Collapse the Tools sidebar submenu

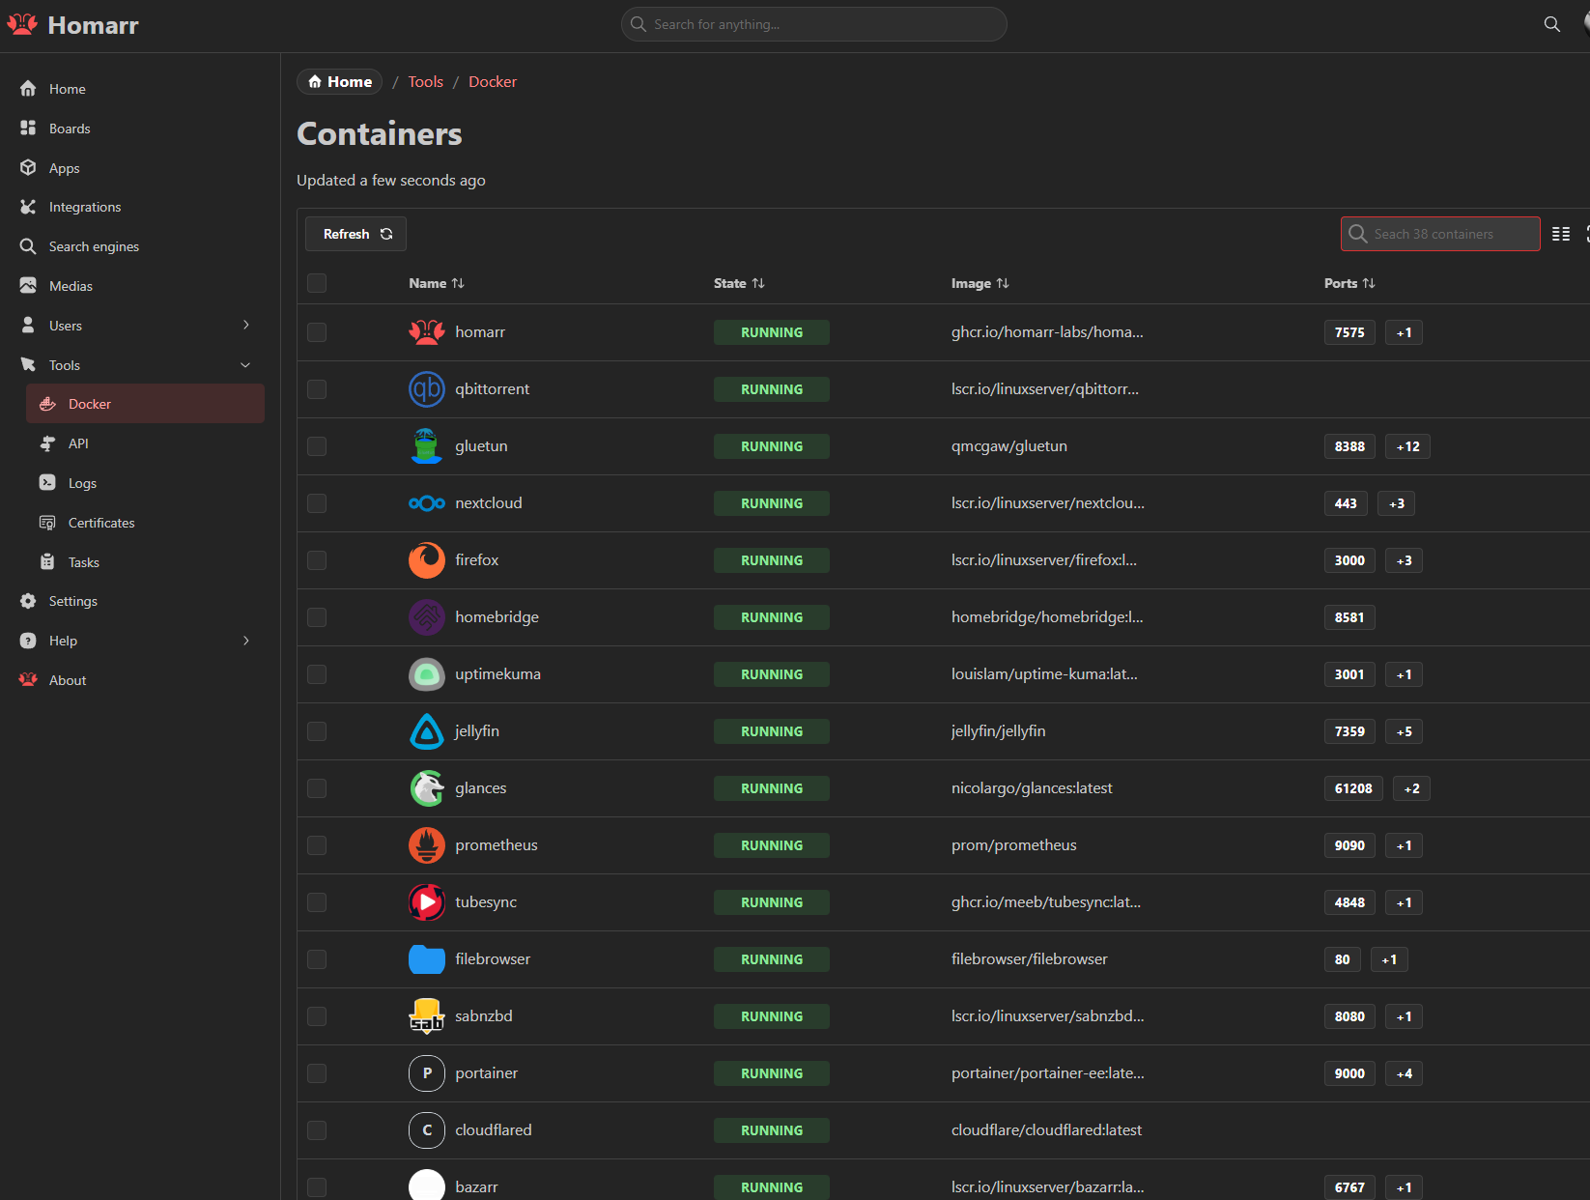coord(245,365)
